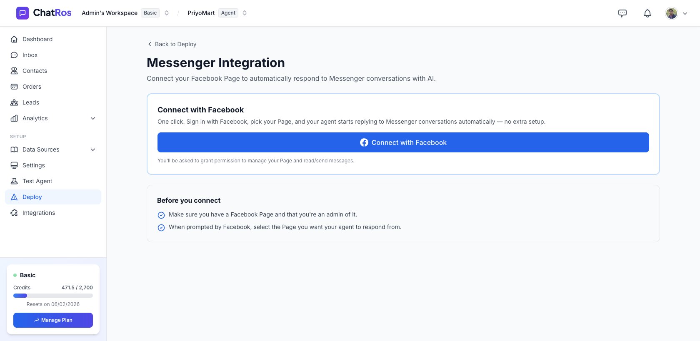Click the Data Sources book icon
This screenshot has width=700, height=341.
pos(14,149)
